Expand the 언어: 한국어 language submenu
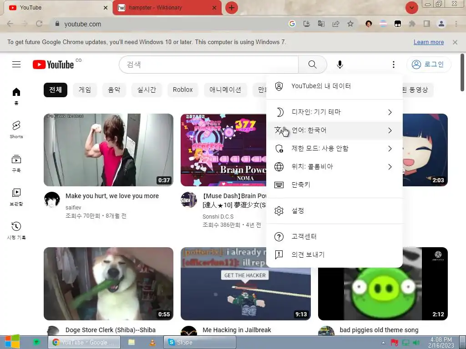Viewport: 466px width, 349px height. coord(334,130)
